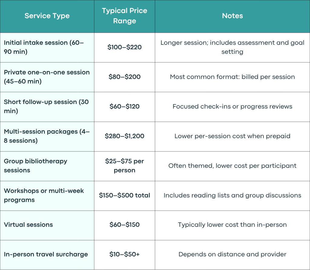310x270 pixels.
Task: Select the note about prepaid per-session cost
Action: pyautogui.click(x=232, y=136)
